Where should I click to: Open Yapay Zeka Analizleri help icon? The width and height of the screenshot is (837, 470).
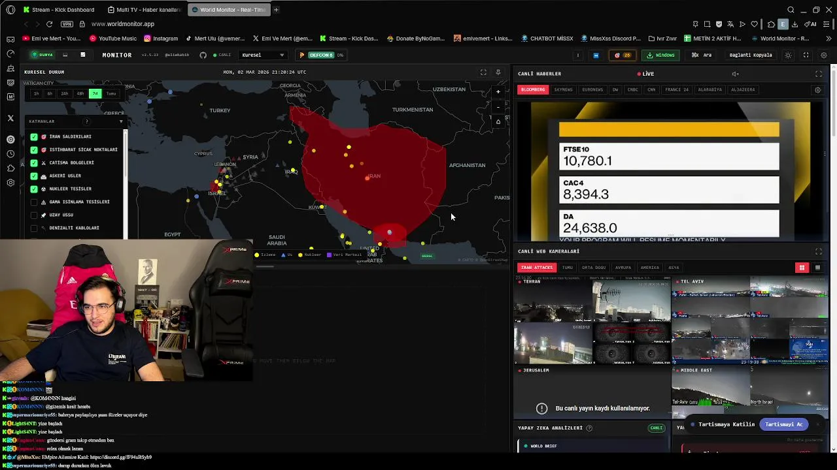[x=589, y=428]
